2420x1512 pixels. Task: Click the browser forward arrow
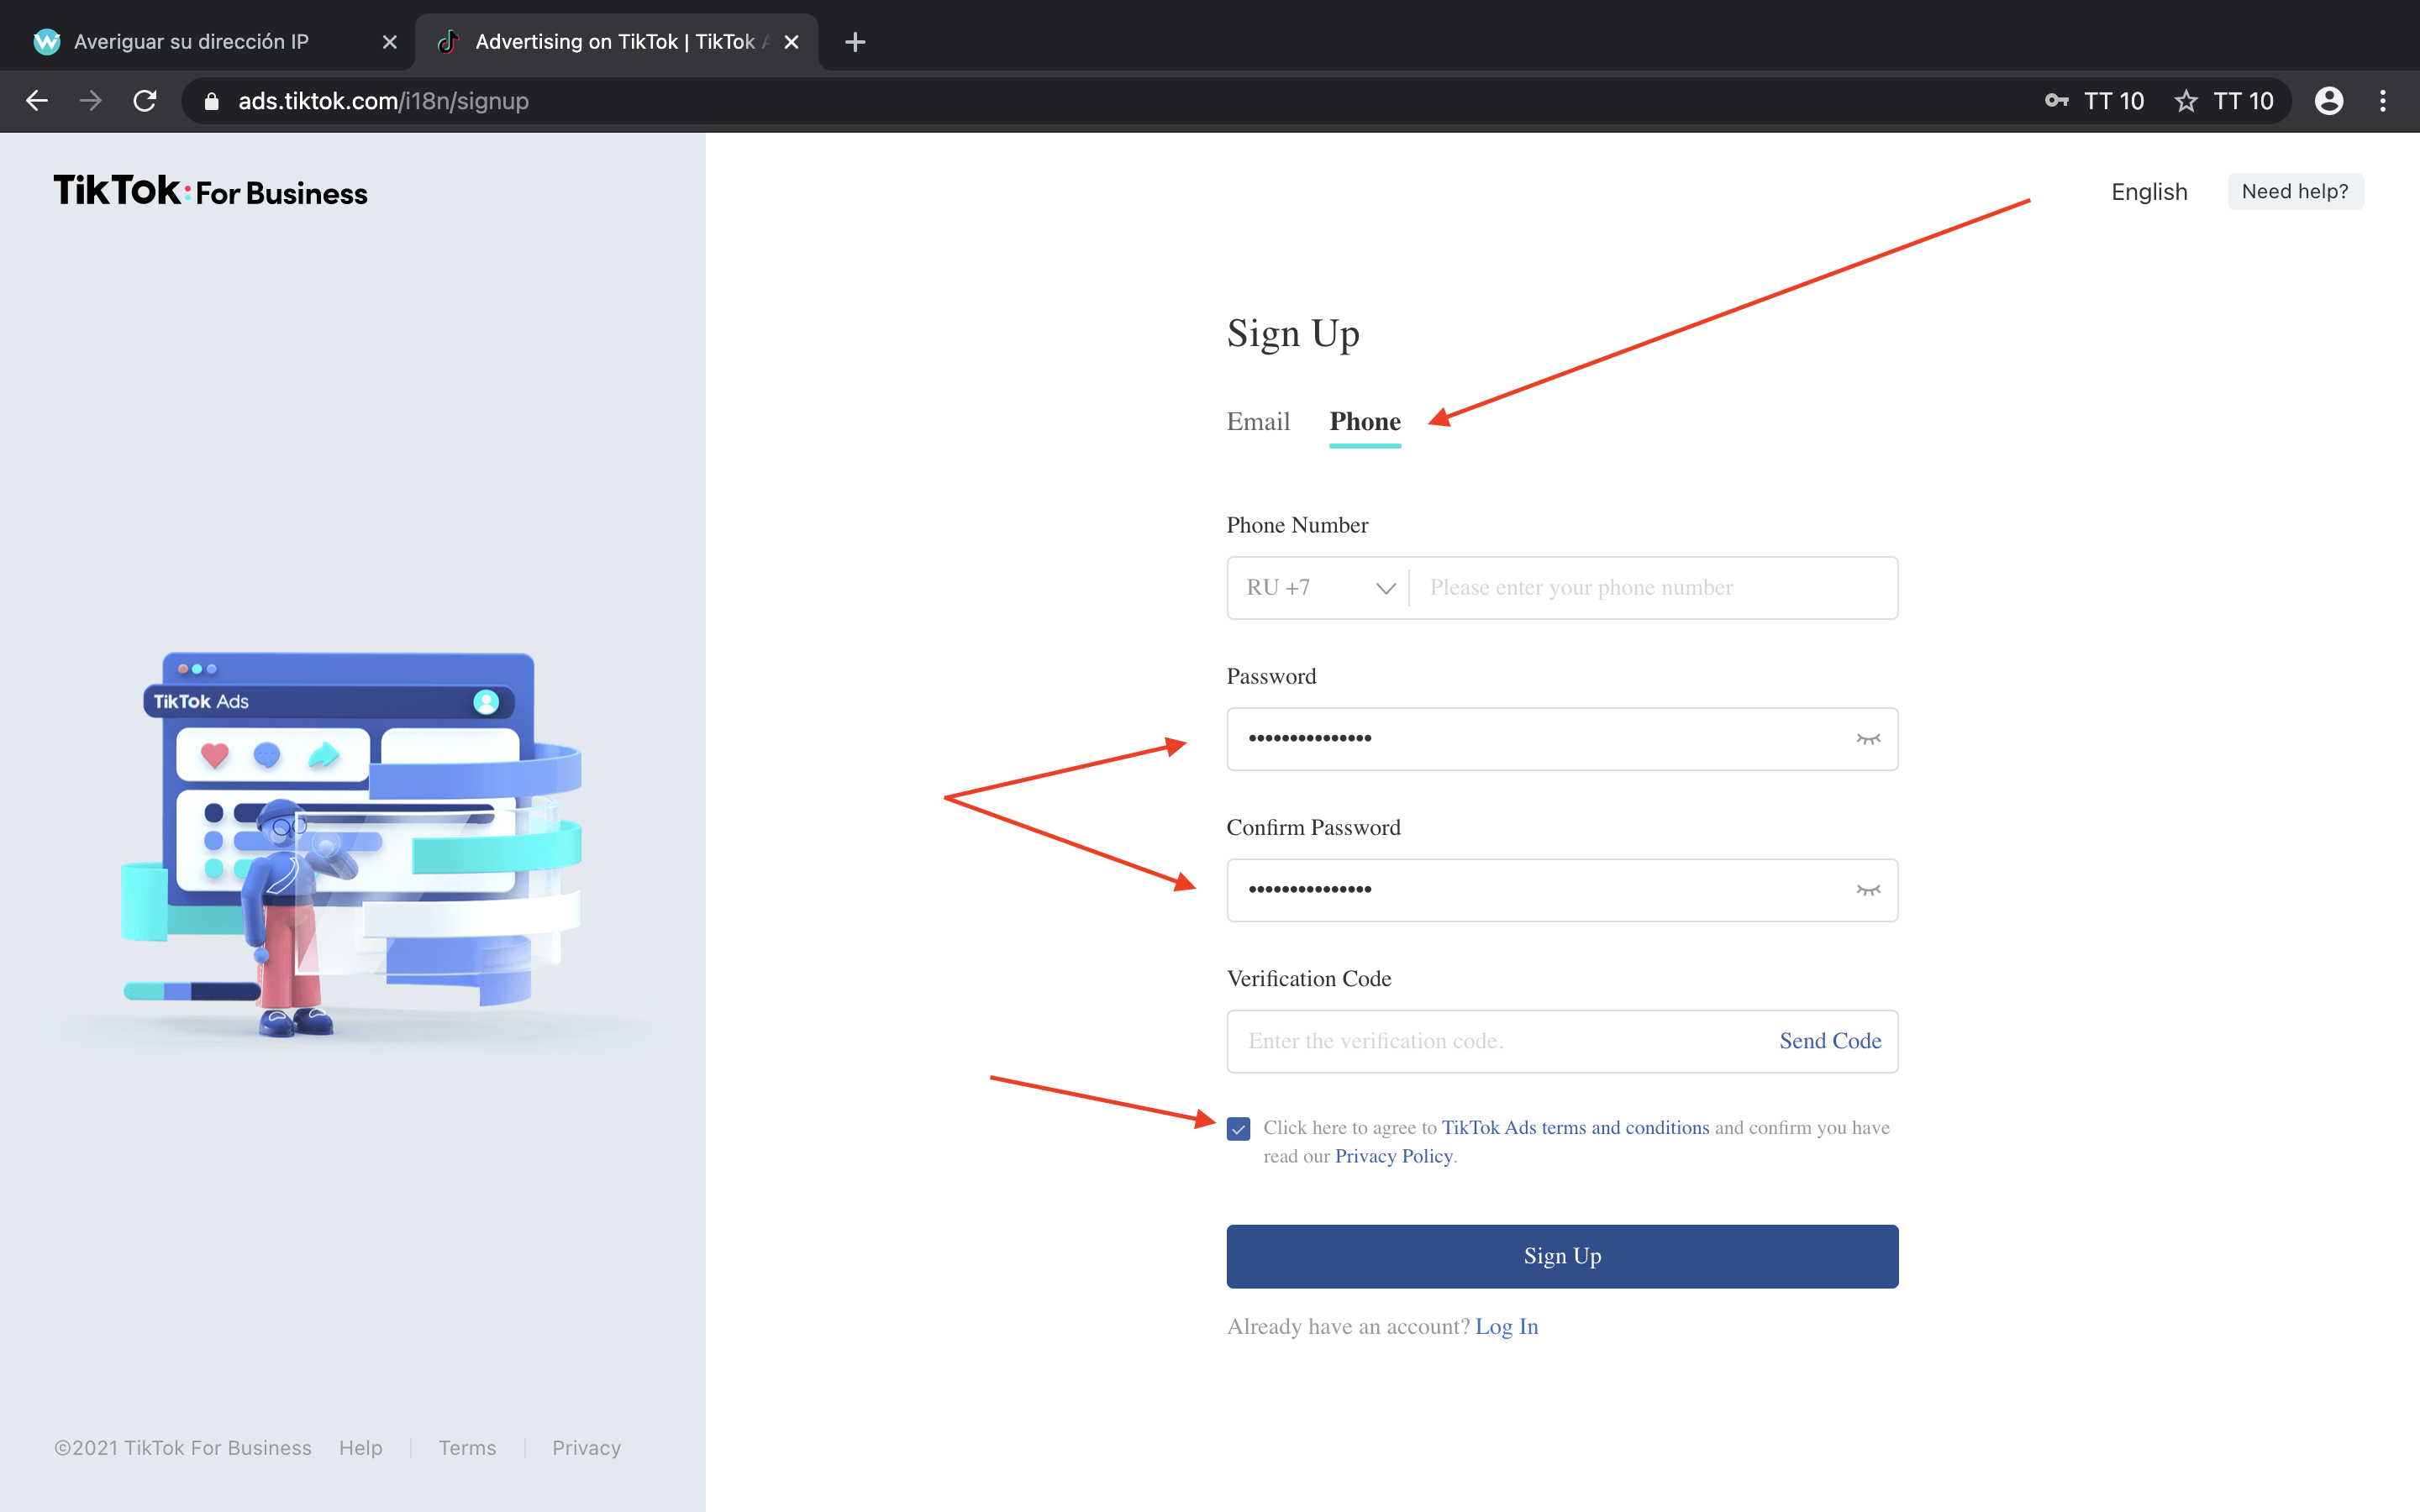(91, 101)
